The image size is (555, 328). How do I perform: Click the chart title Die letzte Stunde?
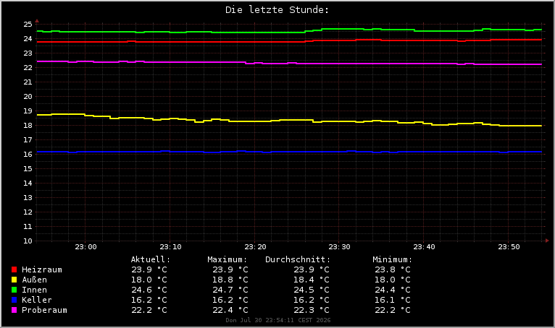point(277,10)
